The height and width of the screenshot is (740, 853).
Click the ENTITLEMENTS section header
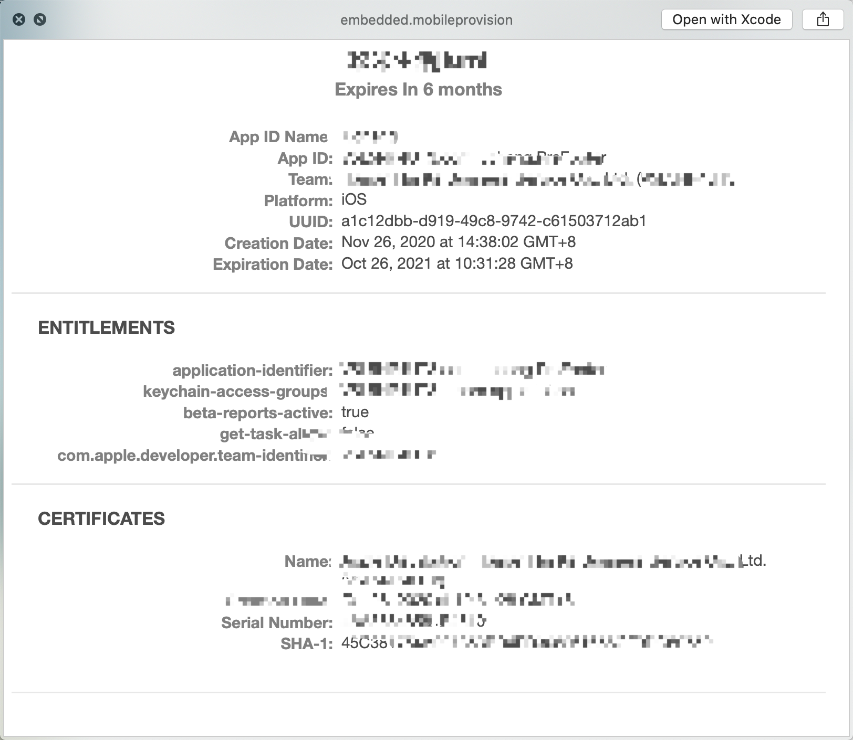pyautogui.click(x=107, y=326)
